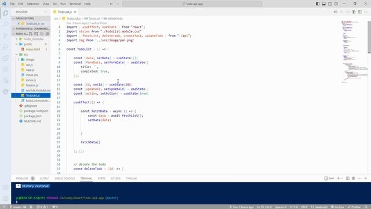The width and height of the screenshot is (371, 209).
Task: Switch to the GitLens panel tab
Action: coord(115,178)
